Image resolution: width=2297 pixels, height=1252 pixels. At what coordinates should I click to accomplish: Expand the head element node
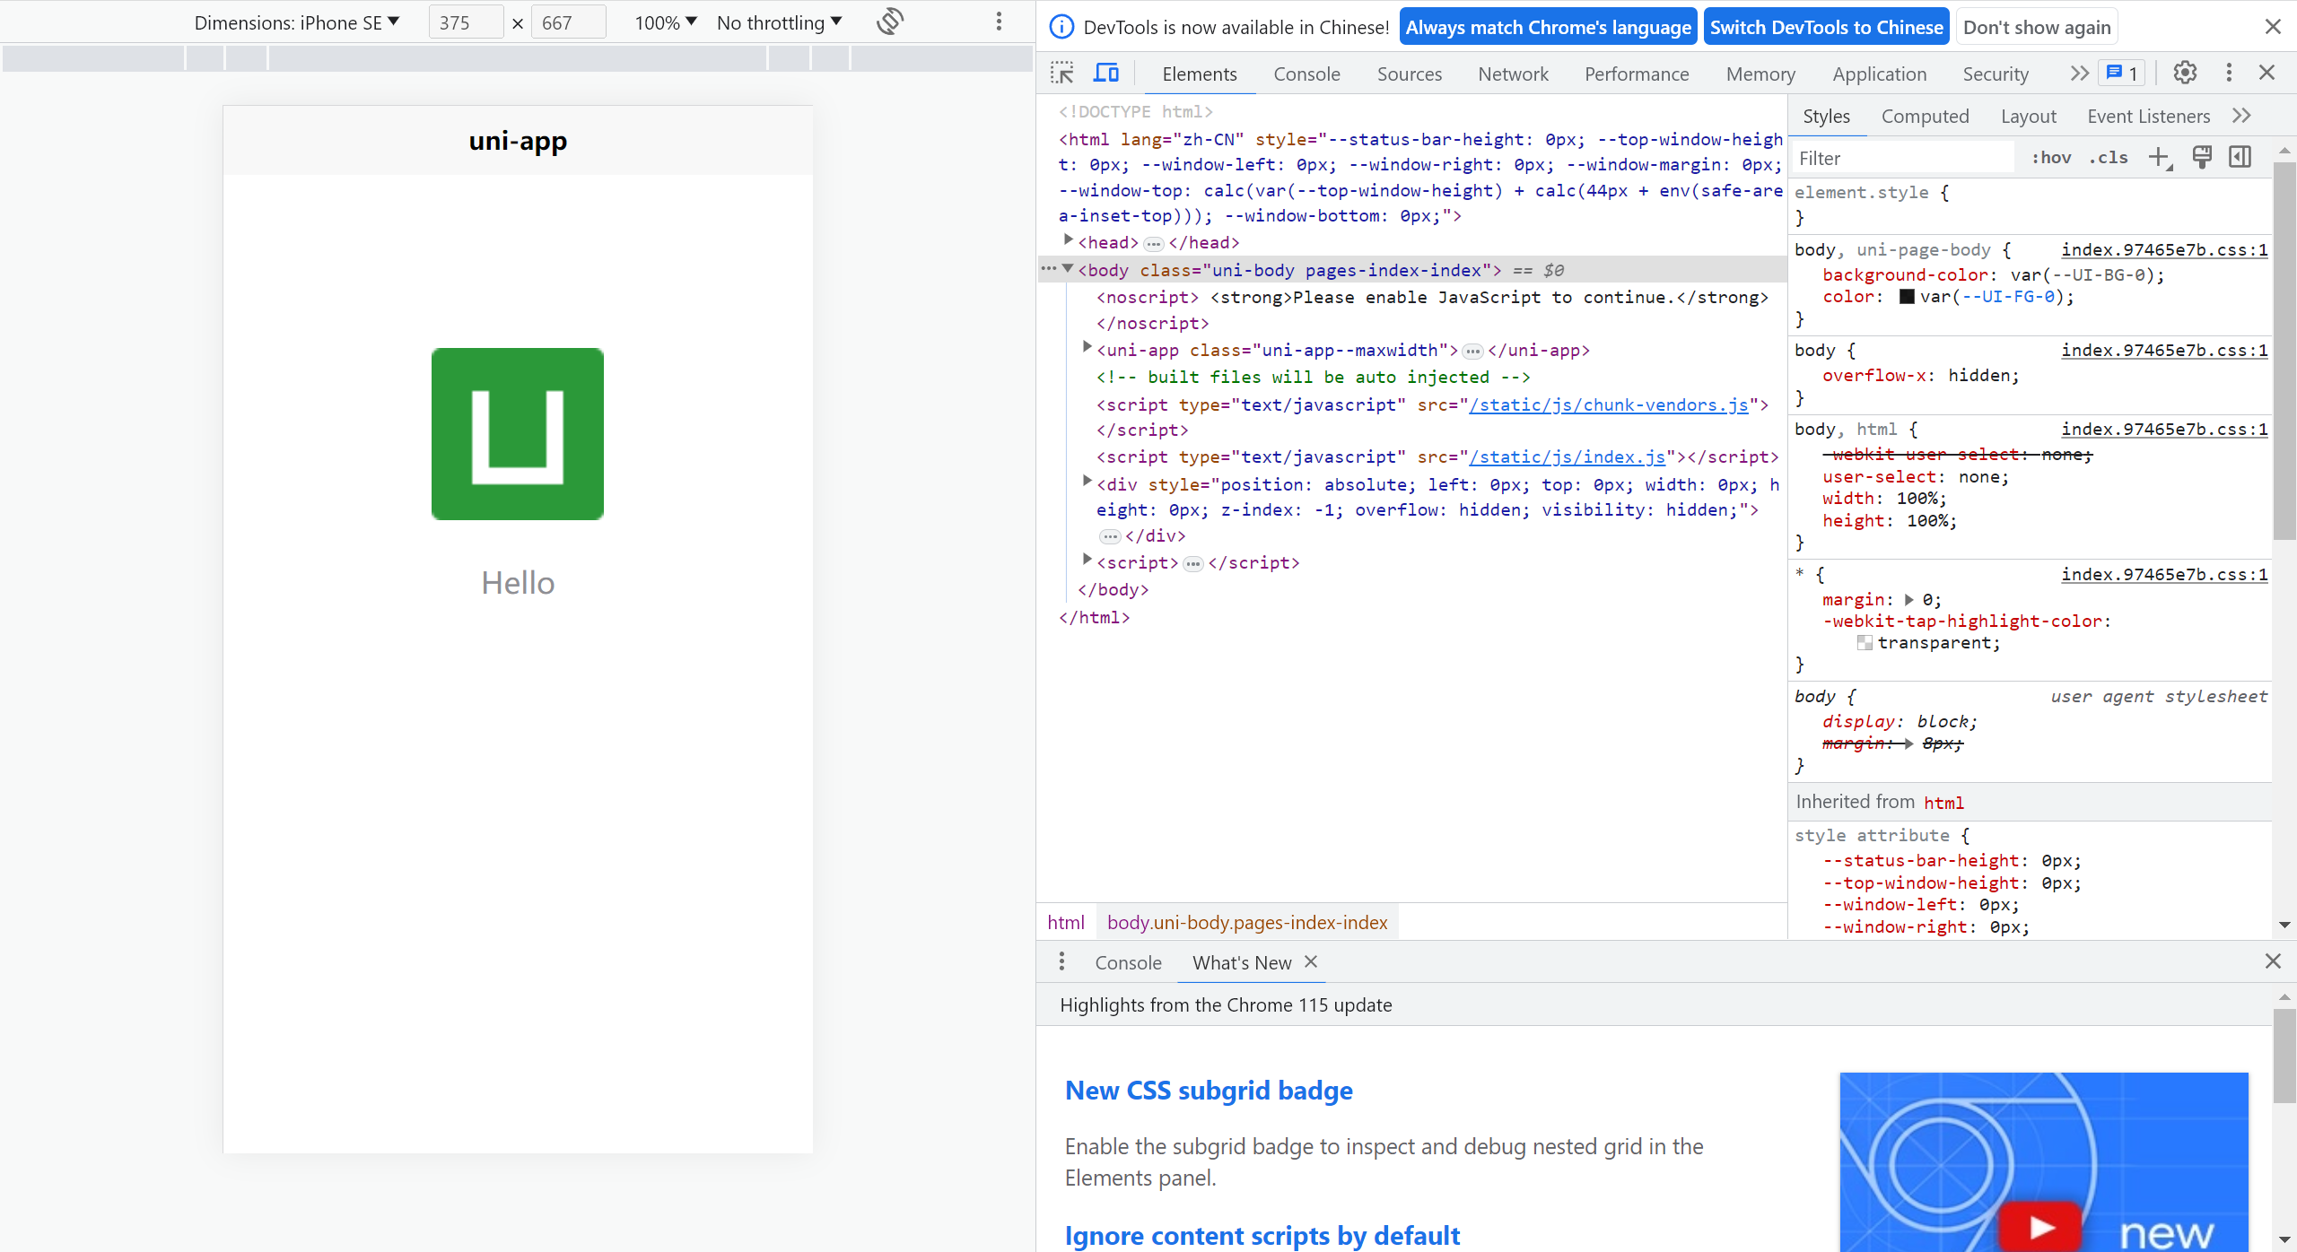coord(1068,239)
